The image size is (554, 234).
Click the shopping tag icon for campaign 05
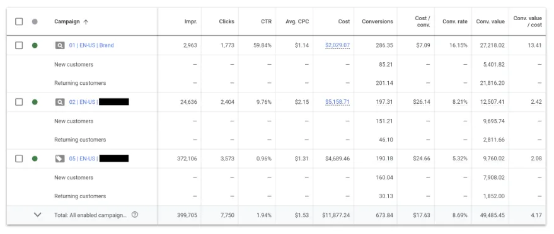(x=60, y=159)
